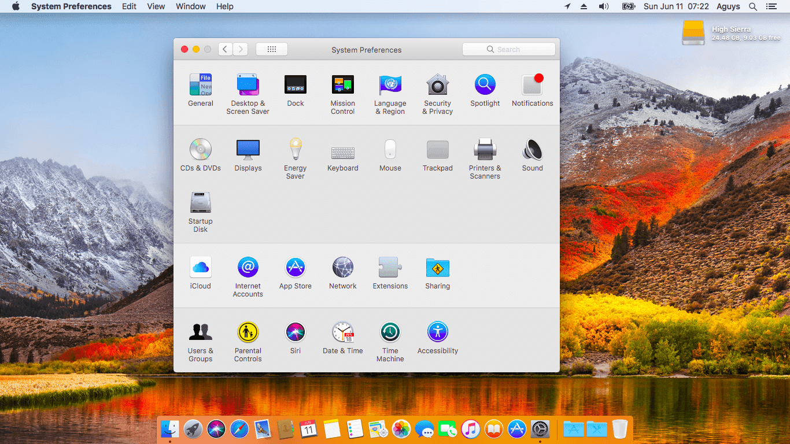Open the Notifications preference pane

[x=533, y=90]
